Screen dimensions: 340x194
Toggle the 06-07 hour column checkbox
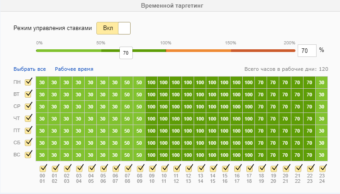[x=116, y=168]
